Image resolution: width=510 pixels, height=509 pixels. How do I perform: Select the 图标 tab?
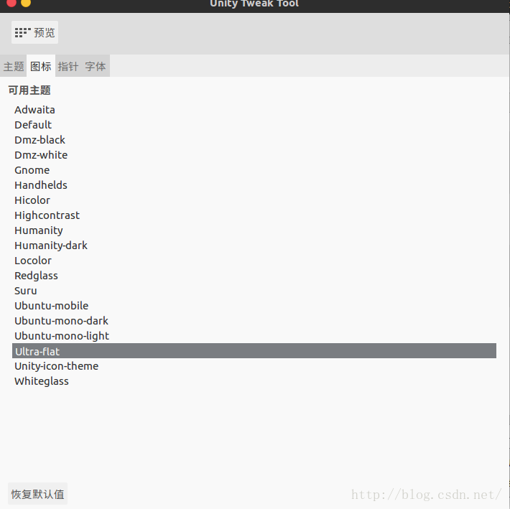pyautogui.click(x=41, y=66)
